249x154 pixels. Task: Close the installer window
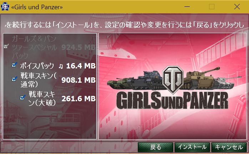(237, 7)
